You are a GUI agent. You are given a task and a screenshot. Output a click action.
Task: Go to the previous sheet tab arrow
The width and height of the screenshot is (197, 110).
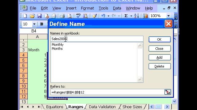click(28, 107)
